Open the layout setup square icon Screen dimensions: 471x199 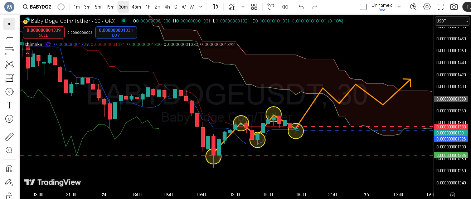(x=363, y=7)
